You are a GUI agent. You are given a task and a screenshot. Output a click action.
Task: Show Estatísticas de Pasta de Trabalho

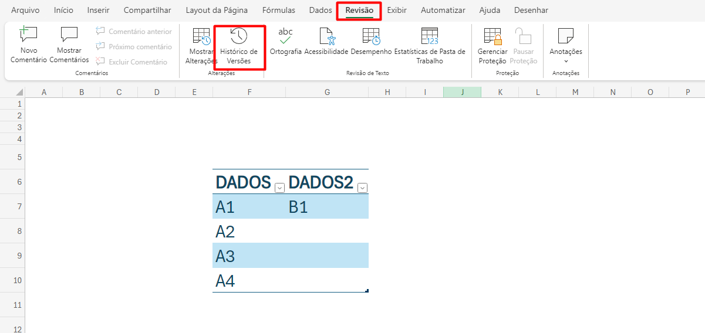tap(430, 37)
